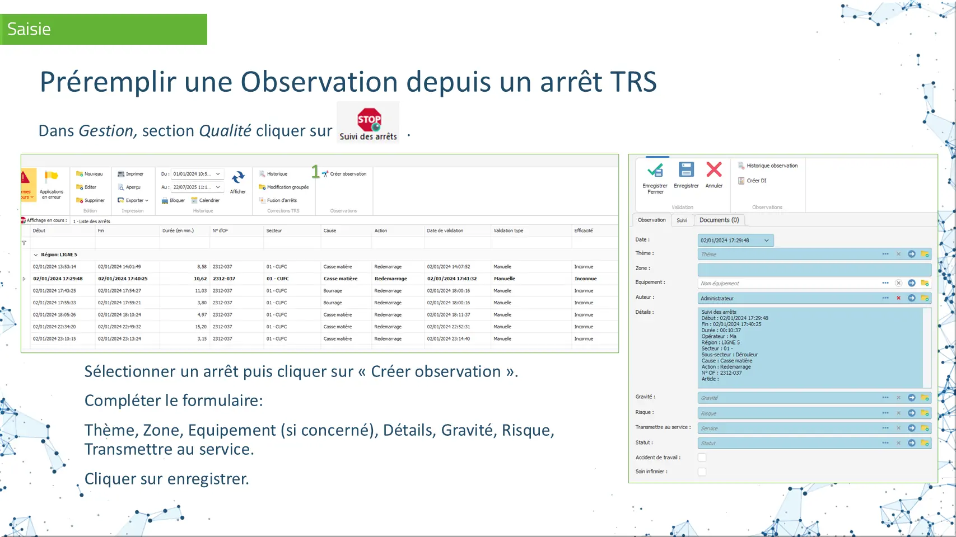Viewport: 956px width, 537px height.
Task: Click into the Nom équipement input field
Action: point(784,284)
